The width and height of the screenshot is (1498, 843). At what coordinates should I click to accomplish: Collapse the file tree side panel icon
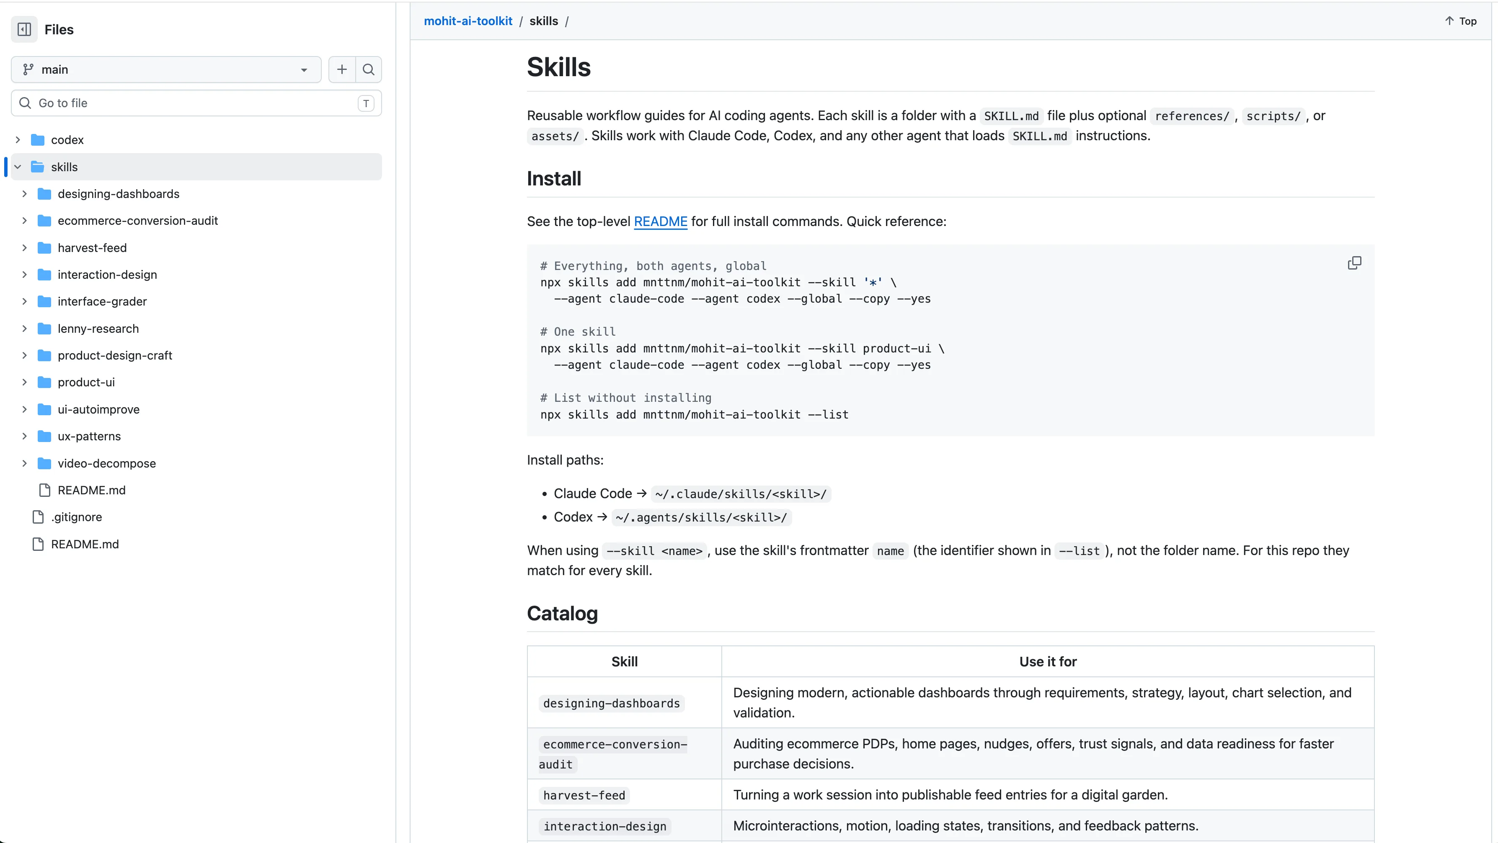click(24, 29)
